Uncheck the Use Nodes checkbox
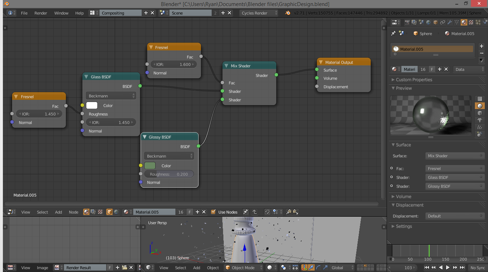488x272 pixels. coord(213,212)
